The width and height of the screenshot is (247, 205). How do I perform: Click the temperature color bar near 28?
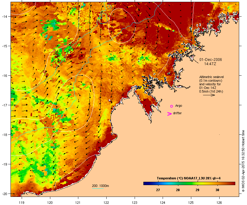pyautogui.click(x=178, y=183)
